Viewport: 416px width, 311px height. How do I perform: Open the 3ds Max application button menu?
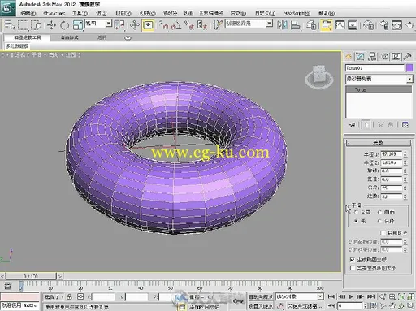(x=8, y=8)
